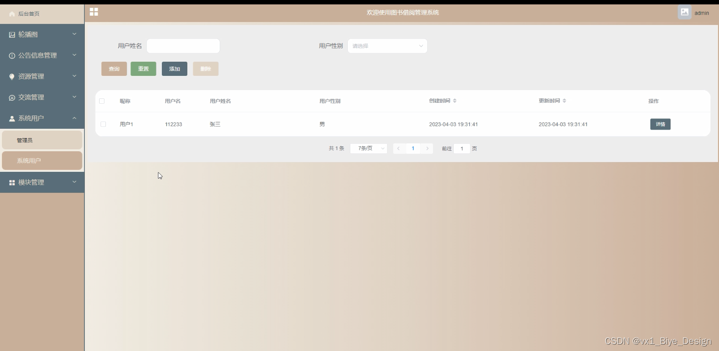Open the 7条/页 page size dropdown
This screenshot has height=351, width=719.
[x=369, y=148]
